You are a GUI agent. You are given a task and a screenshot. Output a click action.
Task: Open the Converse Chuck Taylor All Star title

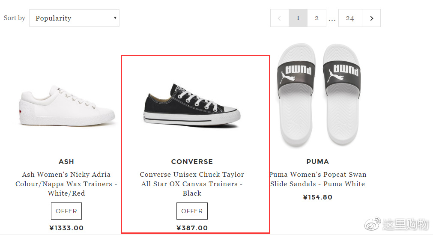[x=192, y=184]
